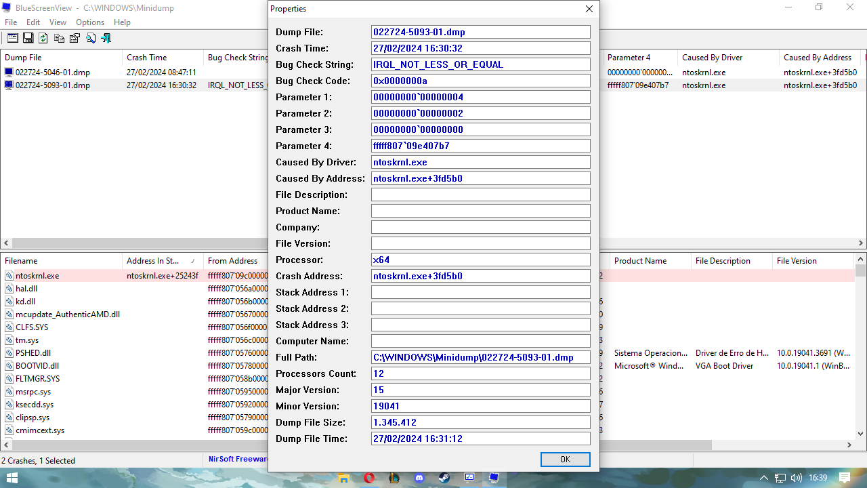Open the Options menu
Viewport: 867px width, 488px height.
tap(90, 22)
